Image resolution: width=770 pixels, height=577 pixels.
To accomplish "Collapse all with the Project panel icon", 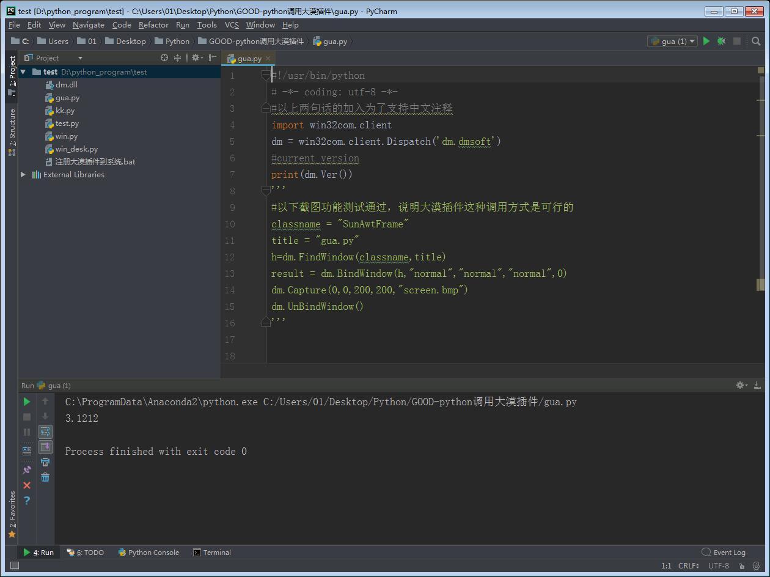I will pos(178,57).
